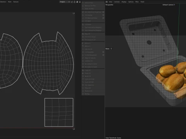Screen dimensions: 186x139
Task: Open the viewport Filter menu
Action: pyautogui.click(x=137, y=2)
